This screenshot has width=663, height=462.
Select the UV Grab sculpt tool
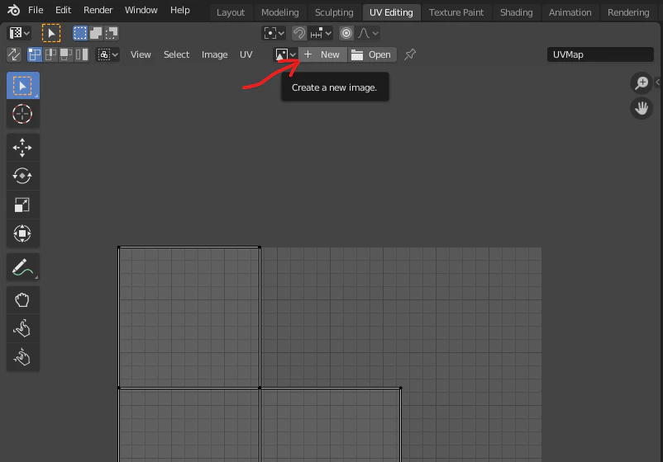[x=23, y=300]
